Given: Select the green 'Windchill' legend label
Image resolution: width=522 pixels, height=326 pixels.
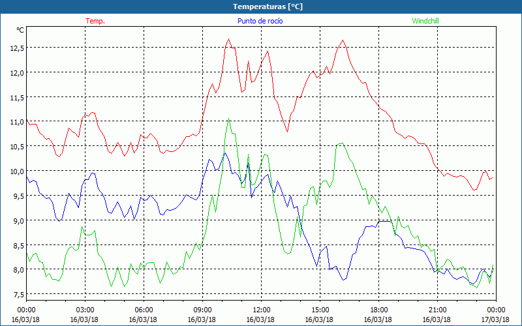Looking at the screenshot, I should point(425,21).
